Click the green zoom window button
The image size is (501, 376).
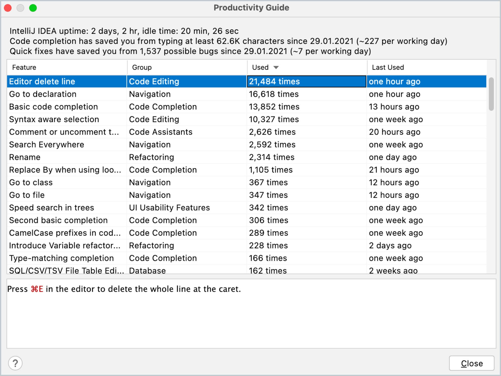click(33, 8)
